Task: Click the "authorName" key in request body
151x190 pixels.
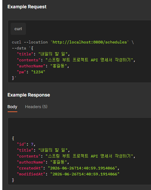Action: click(x=31, y=66)
